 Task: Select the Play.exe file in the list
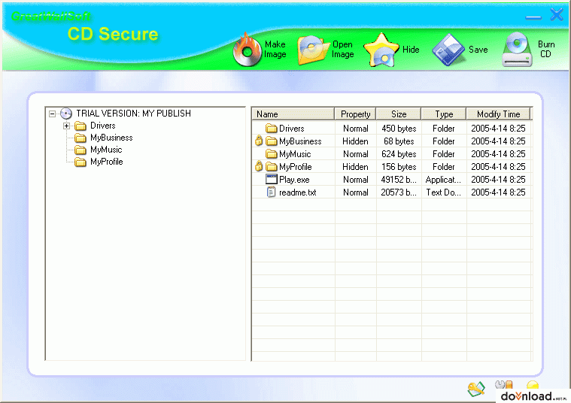(x=392, y=179)
